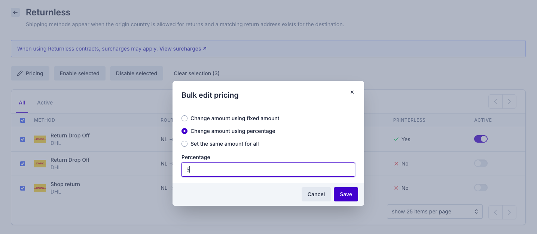This screenshot has width=537, height=234.
Task: Turn off the first Return Drop Off toggle
Action: click(480, 139)
